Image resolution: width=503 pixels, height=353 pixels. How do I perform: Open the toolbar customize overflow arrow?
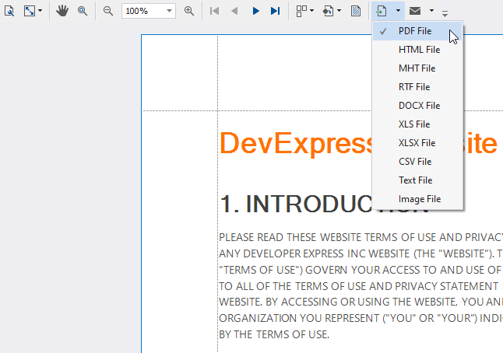[x=445, y=12]
